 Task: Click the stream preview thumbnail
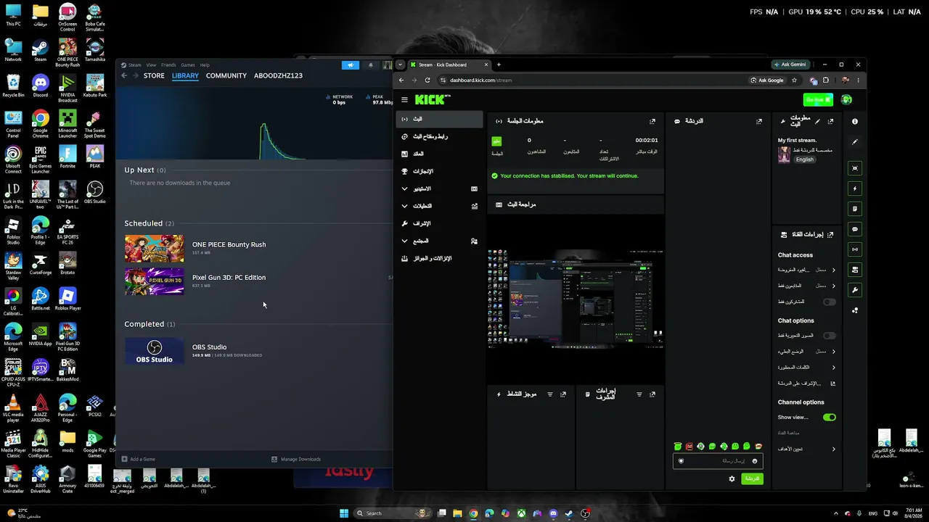pos(576,299)
